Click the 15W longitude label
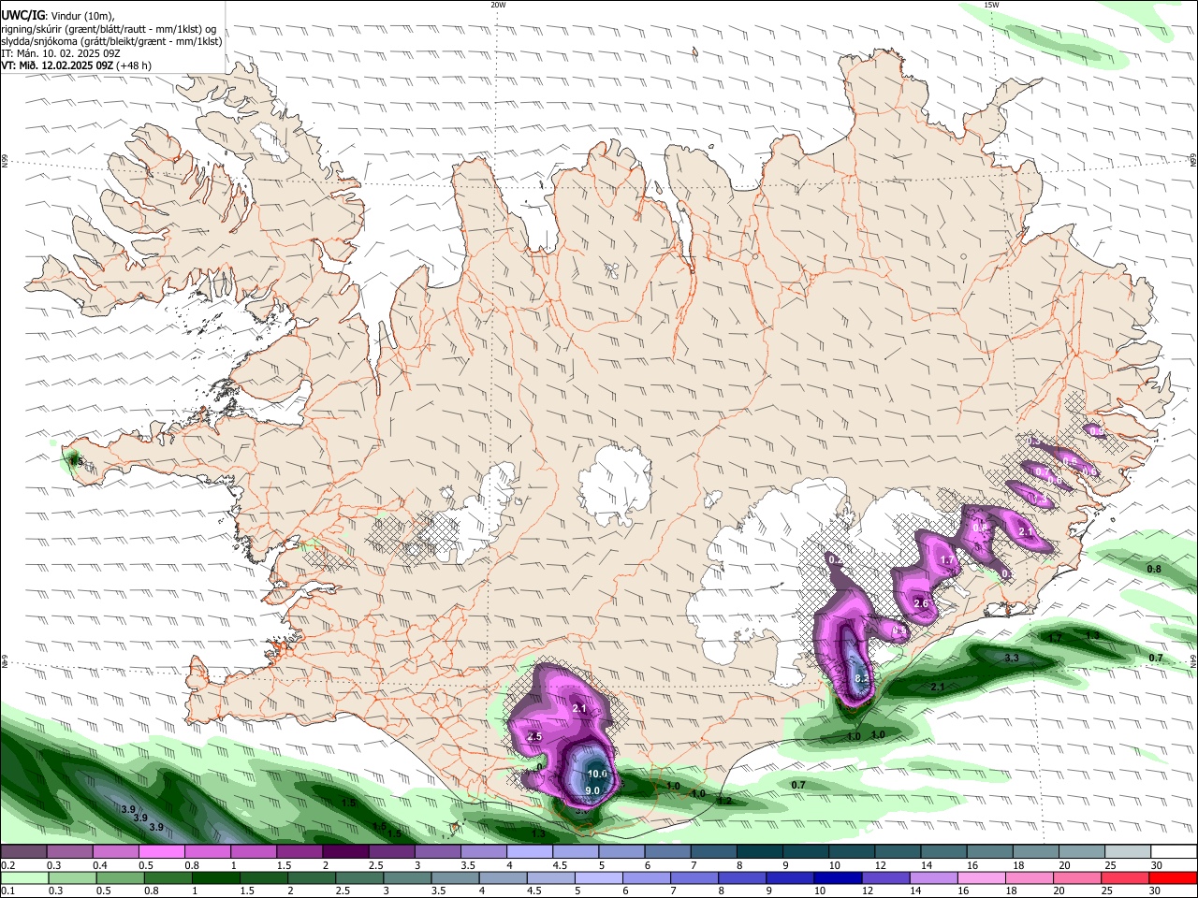This screenshot has height=898, width=1198. (991, 5)
